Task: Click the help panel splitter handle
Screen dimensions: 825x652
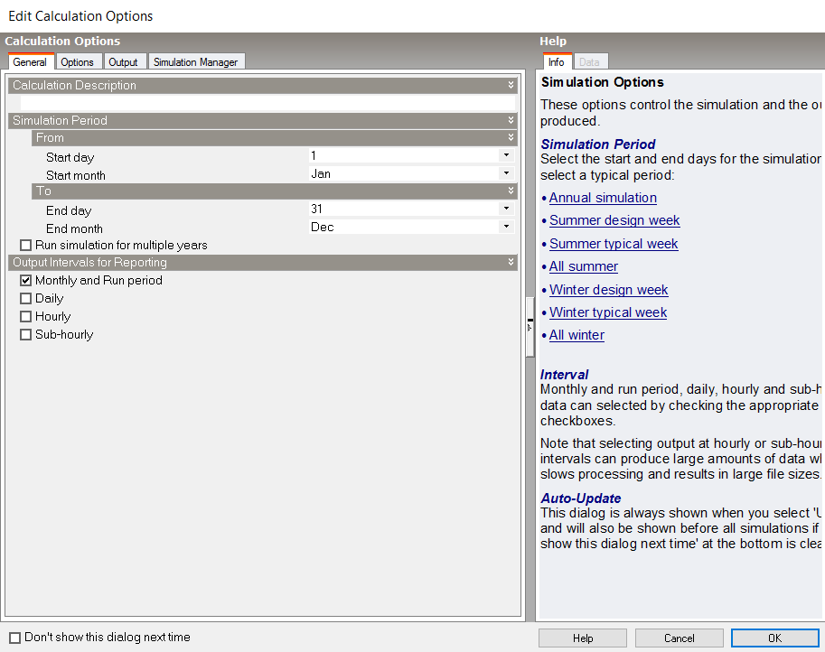Action: (530, 327)
